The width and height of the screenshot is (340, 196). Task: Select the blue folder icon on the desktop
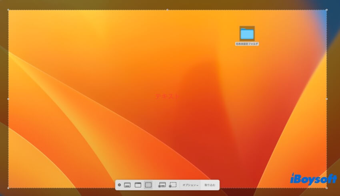point(247,33)
